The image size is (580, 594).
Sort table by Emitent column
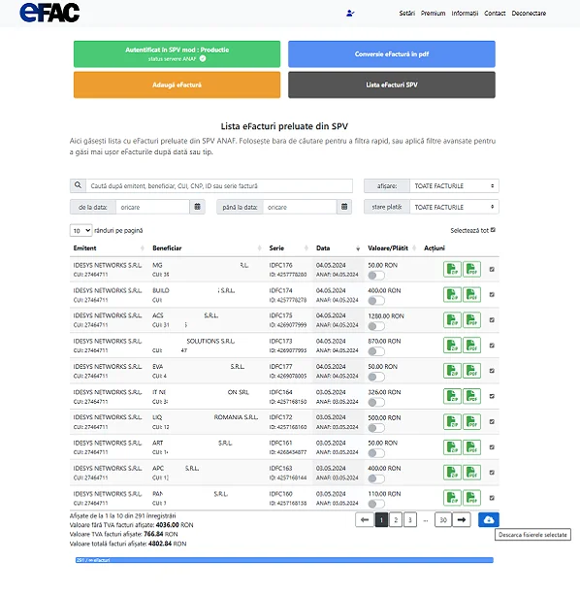click(109, 248)
